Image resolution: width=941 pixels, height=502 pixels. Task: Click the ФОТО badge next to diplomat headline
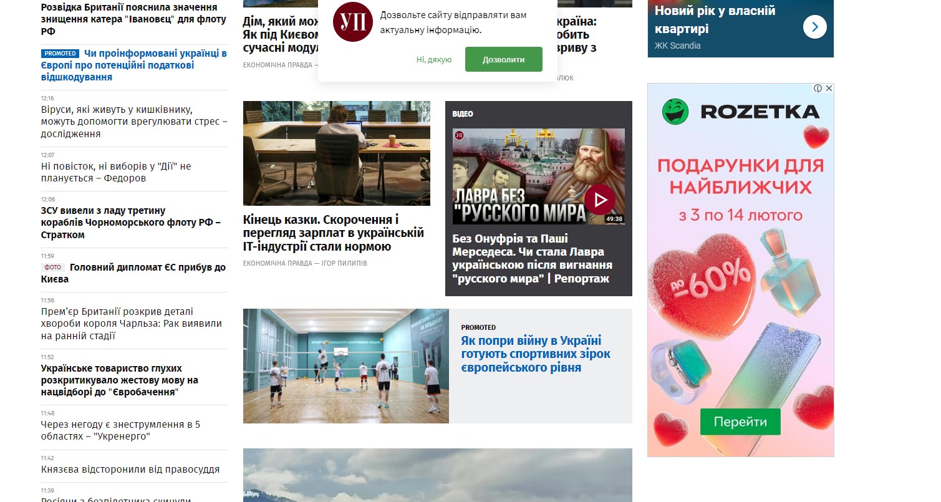53,267
